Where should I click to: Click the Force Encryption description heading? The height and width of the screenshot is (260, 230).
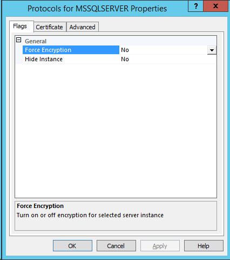(40, 206)
